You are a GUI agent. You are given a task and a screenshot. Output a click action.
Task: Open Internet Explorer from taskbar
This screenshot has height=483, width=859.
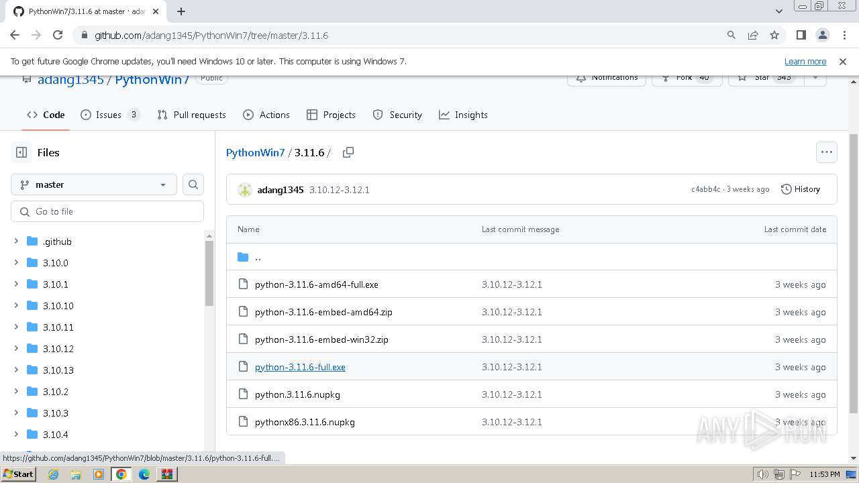coord(53,474)
